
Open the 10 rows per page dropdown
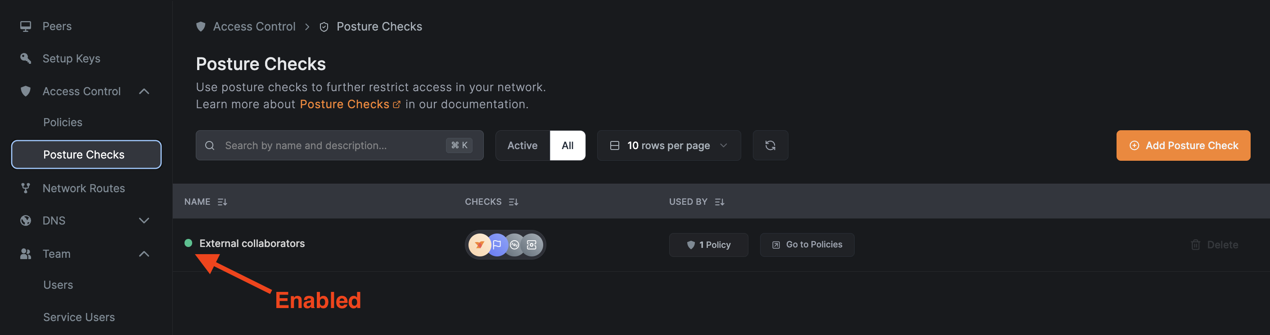tap(668, 145)
